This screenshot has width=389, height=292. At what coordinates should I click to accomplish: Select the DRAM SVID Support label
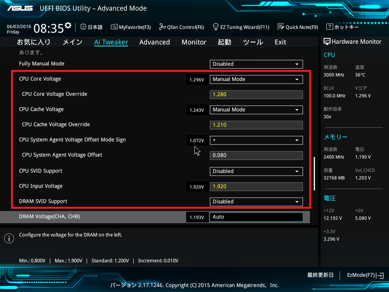[x=43, y=202]
